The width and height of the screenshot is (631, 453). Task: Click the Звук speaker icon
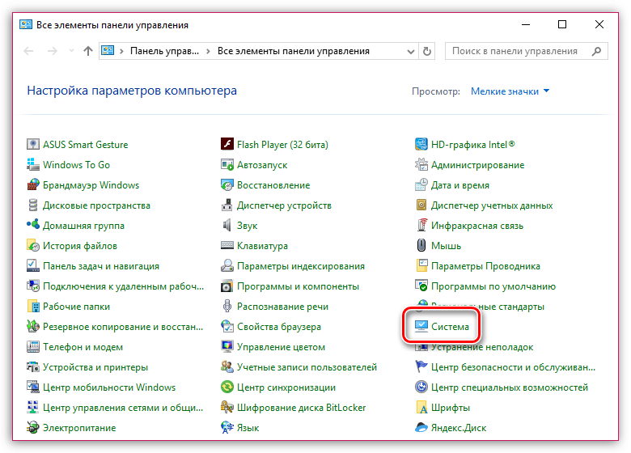coord(227,226)
